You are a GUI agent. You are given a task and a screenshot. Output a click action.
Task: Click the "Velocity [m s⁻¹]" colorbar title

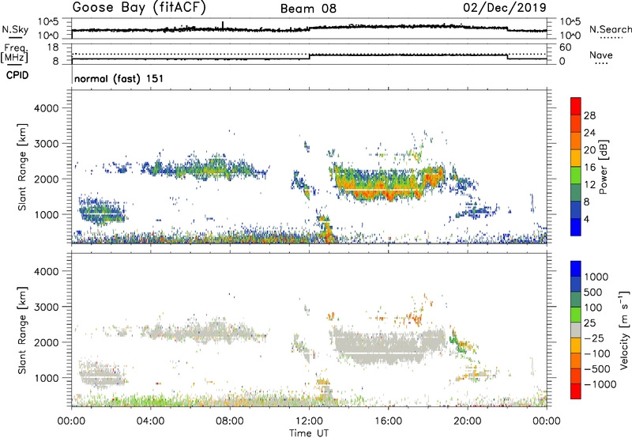(624, 330)
